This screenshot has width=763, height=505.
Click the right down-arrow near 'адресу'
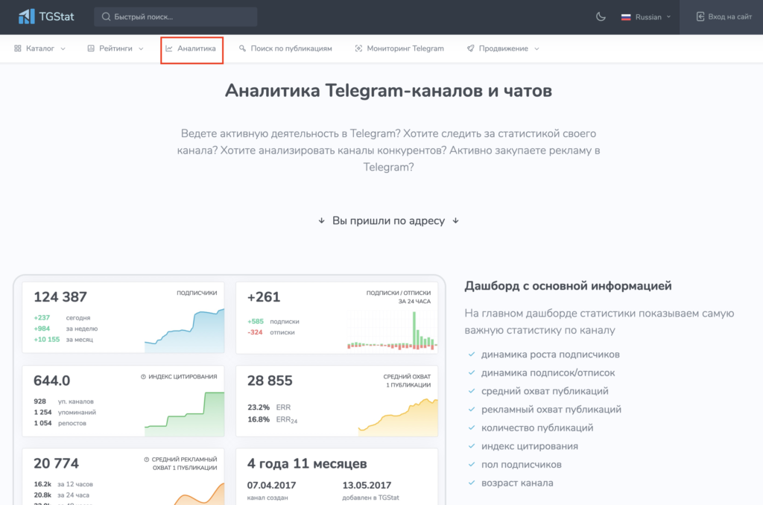pyautogui.click(x=455, y=221)
